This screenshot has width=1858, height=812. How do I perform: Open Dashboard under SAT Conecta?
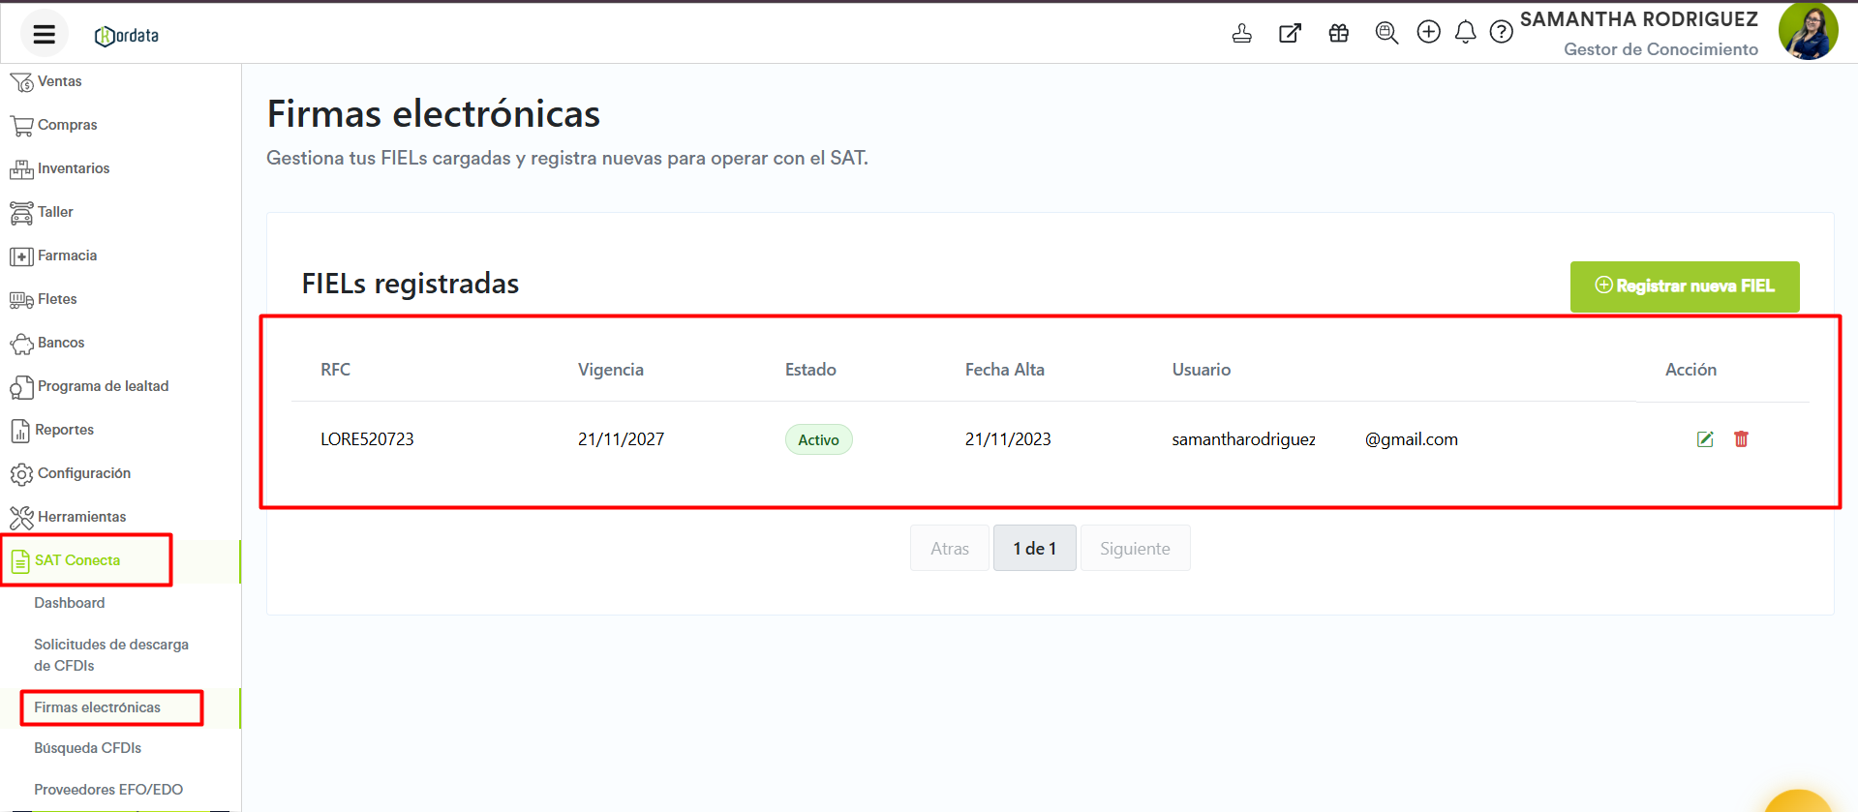[x=69, y=603]
